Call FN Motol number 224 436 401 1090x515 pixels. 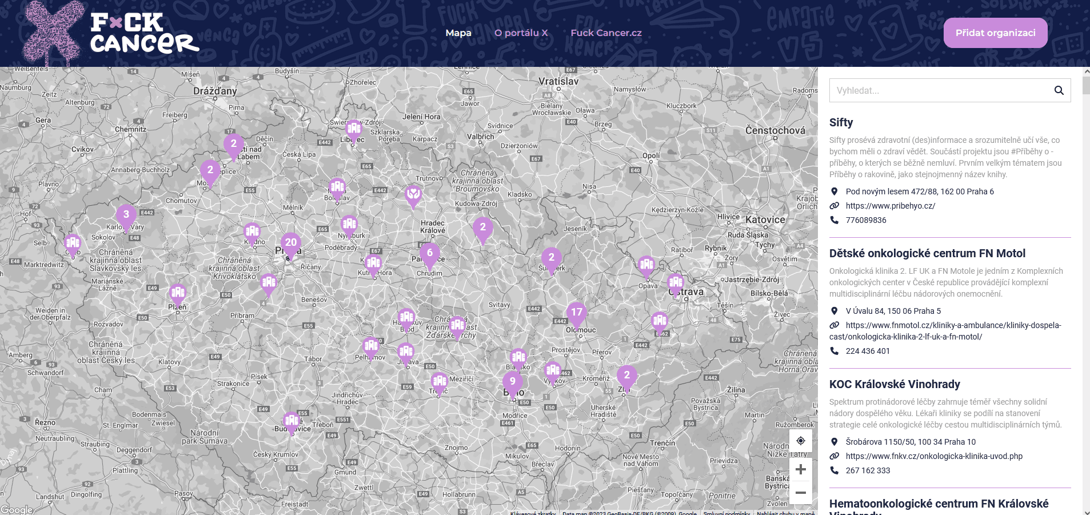[x=868, y=351]
